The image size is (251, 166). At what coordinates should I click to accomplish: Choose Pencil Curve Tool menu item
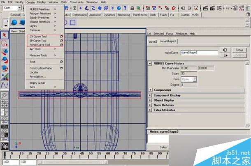click(x=45, y=45)
